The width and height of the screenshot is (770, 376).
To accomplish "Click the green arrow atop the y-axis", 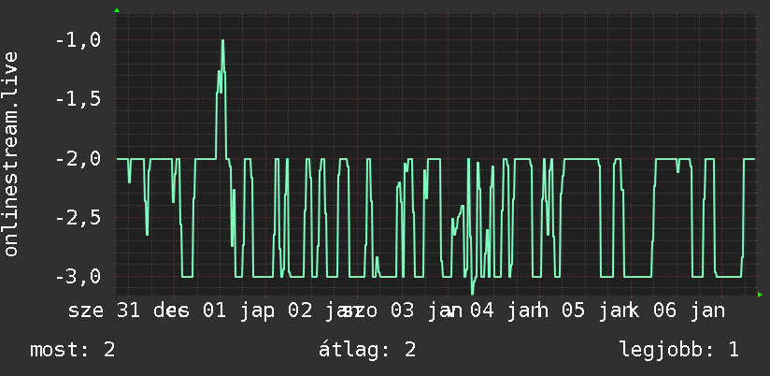I will coord(117,10).
